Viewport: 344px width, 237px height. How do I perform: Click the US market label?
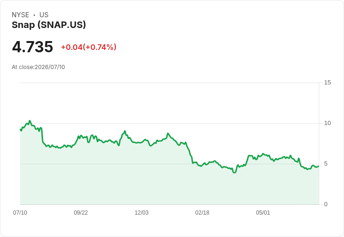(44, 15)
